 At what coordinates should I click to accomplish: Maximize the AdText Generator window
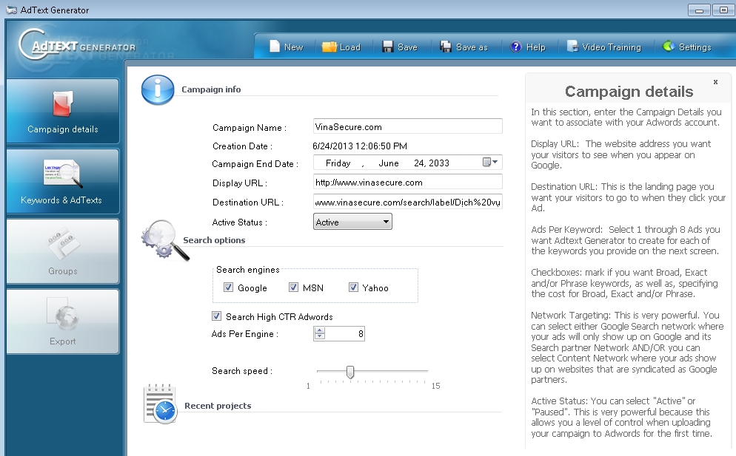pos(723,10)
